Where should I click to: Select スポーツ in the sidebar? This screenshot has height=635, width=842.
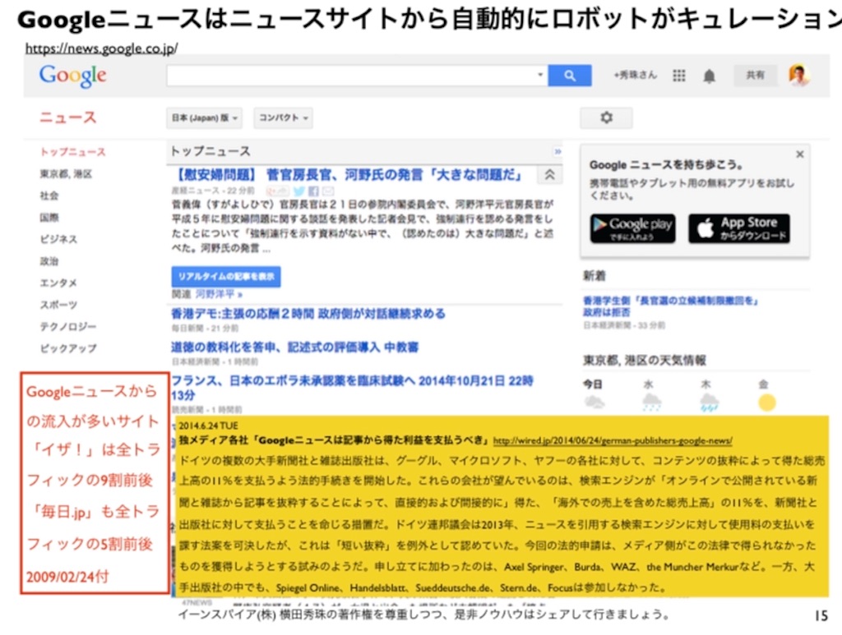[x=58, y=305]
